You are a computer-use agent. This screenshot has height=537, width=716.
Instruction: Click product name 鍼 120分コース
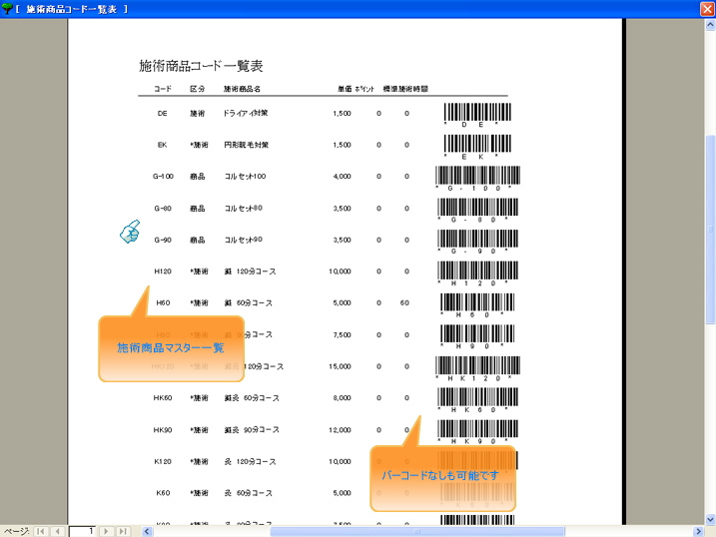click(x=250, y=271)
